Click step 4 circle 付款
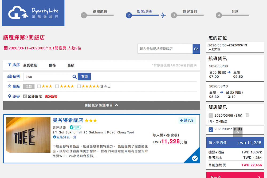Screen dimensions: 267x178 219,15
